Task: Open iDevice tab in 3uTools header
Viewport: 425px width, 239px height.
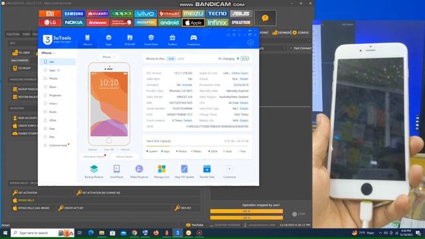Action: [87, 40]
